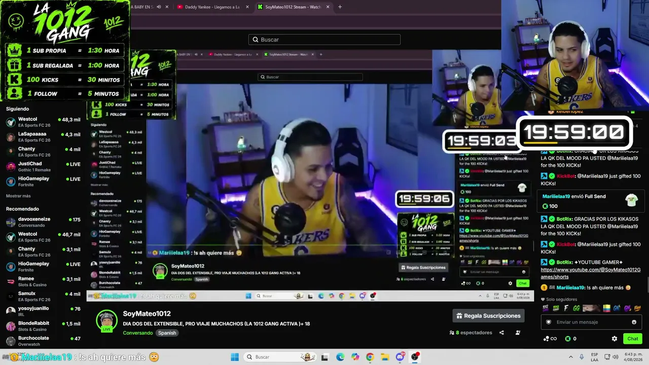Close the BABY EN tab
This screenshot has width=649, height=365.
(167, 7)
